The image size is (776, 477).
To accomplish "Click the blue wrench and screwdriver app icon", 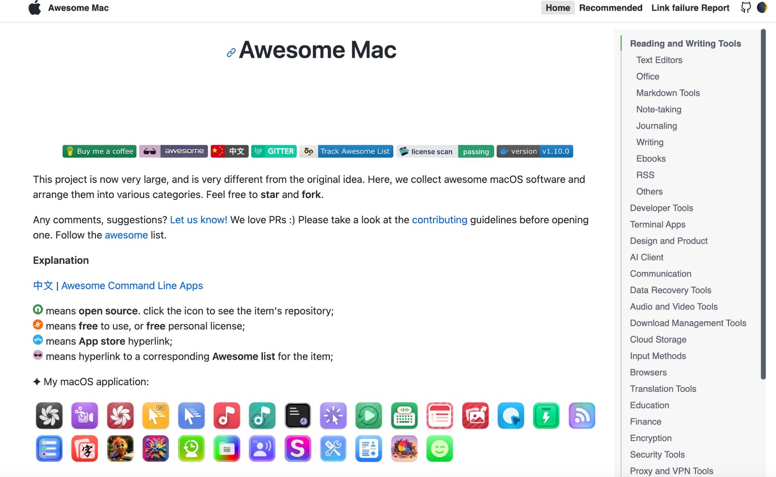I will [333, 448].
